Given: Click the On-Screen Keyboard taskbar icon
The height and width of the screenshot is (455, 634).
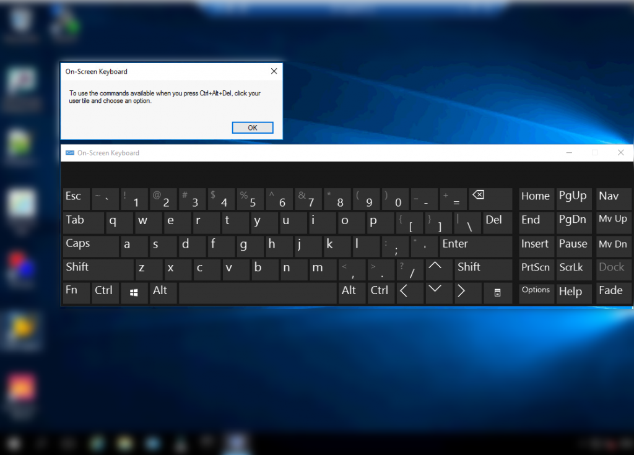Looking at the screenshot, I should coord(236,443).
